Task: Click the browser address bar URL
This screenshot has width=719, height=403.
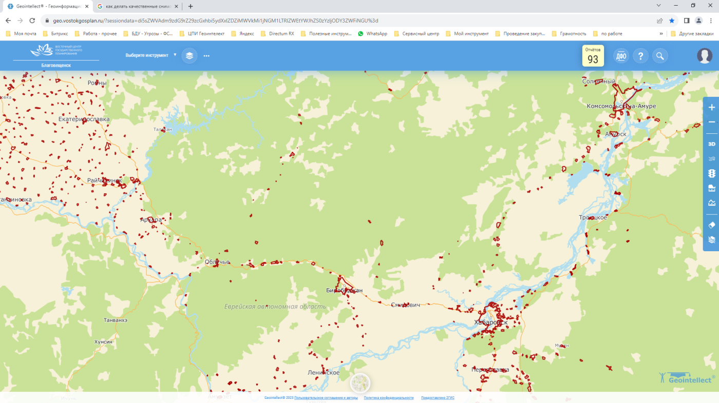Action: point(216,21)
